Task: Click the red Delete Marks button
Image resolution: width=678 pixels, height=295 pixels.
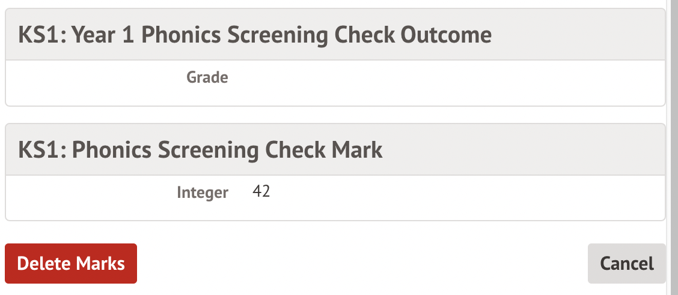Action: click(x=71, y=263)
